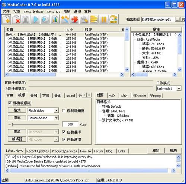Switch to the 容器 tab
The height and width of the screenshot is (184, 186).
(46, 96)
